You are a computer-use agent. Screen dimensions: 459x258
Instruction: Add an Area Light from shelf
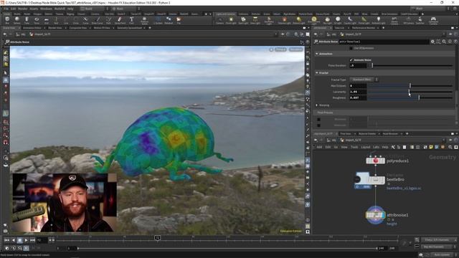[x=255, y=20]
